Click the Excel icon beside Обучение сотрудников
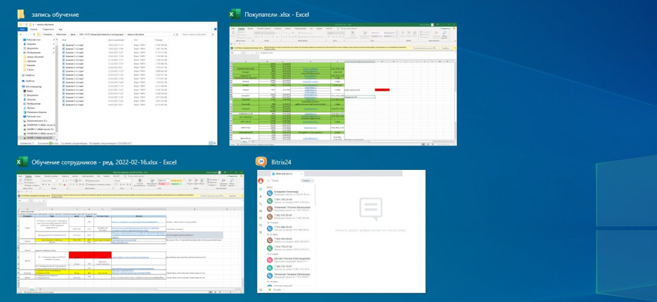The width and height of the screenshot is (657, 302). coord(21,162)
